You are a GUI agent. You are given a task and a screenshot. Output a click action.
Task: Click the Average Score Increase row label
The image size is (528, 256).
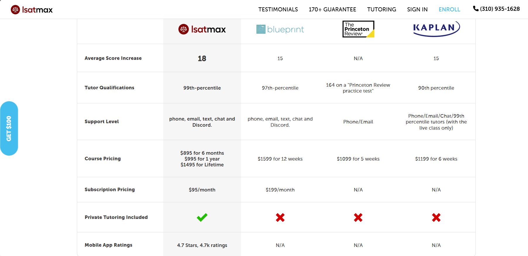pos(113,58)
